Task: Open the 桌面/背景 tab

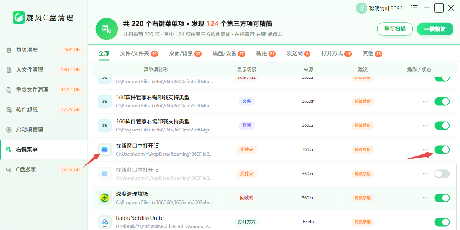Action: coord(185,53)
